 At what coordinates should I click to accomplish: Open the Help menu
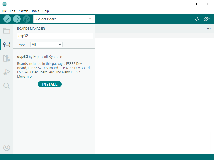pyautogui.click(x=45, y=11)
